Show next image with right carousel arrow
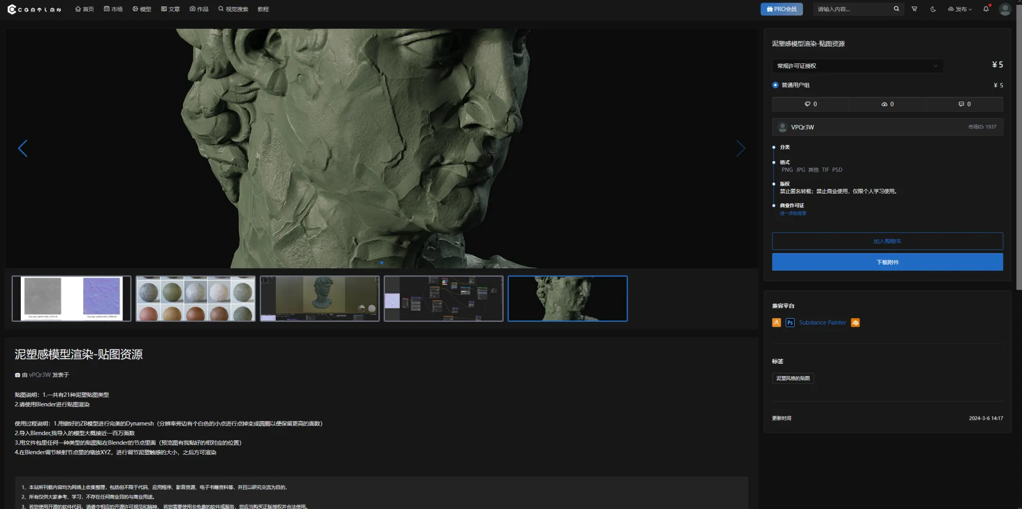1022x509 pixels. tap(740, 148)
